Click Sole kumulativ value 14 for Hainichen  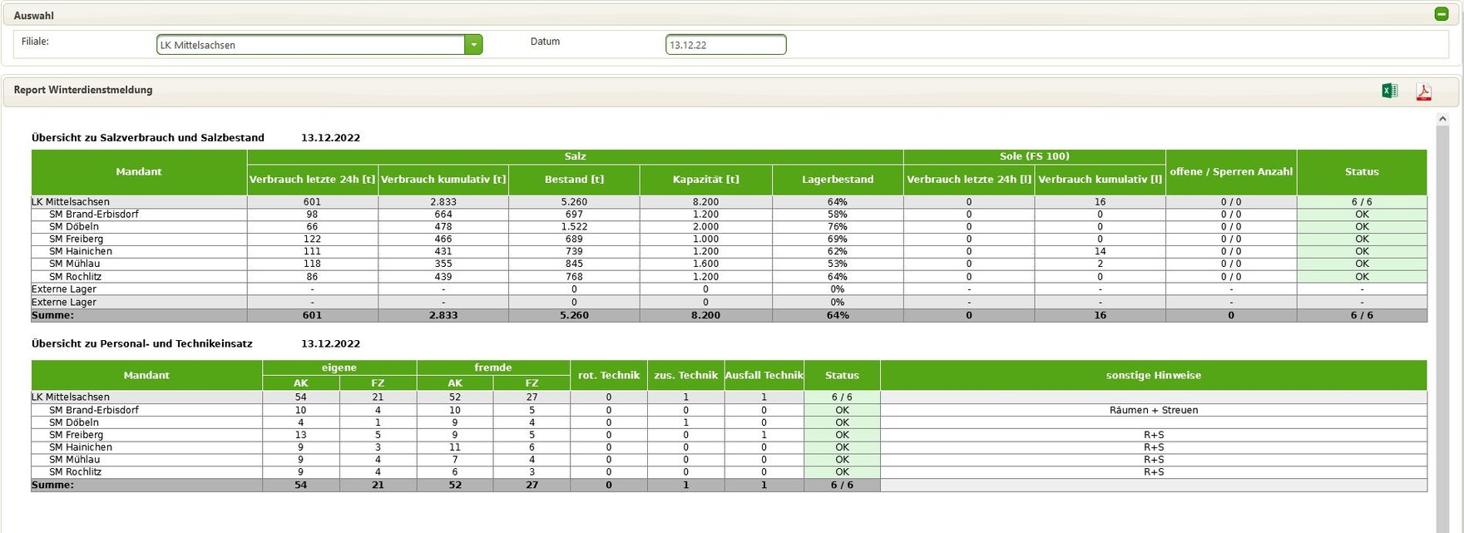[1100, 252]
